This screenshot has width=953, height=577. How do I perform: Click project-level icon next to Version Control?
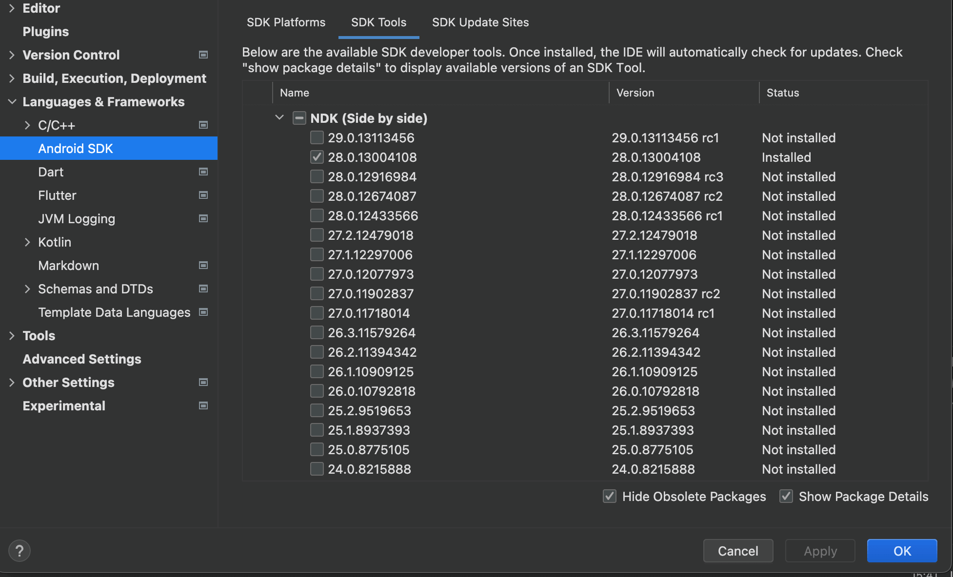point(203,55)
